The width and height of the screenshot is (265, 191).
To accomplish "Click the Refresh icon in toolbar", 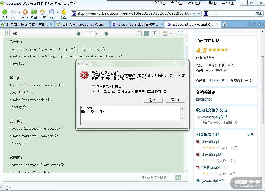I will pos(34,12).
